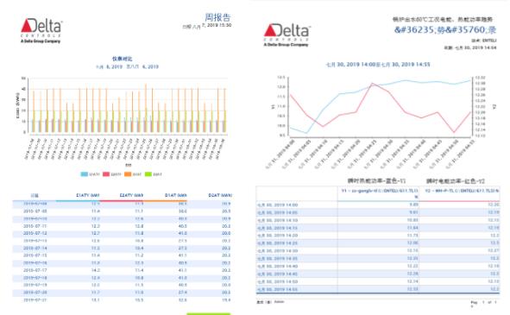Image resolution: width=510 pixels, height=315 pixels.
Task: Select the last row 2019-07-21 in left table
Action: pyautogui.click(x=122, y=300)
